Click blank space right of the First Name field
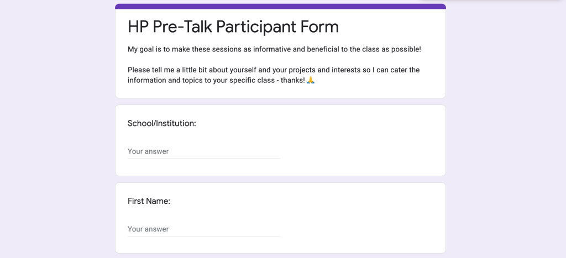Viewport: 566px width, 258px height. pos(359,229)
